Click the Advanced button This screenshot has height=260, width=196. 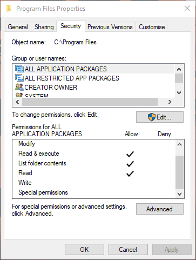click(x=160, y=209)
